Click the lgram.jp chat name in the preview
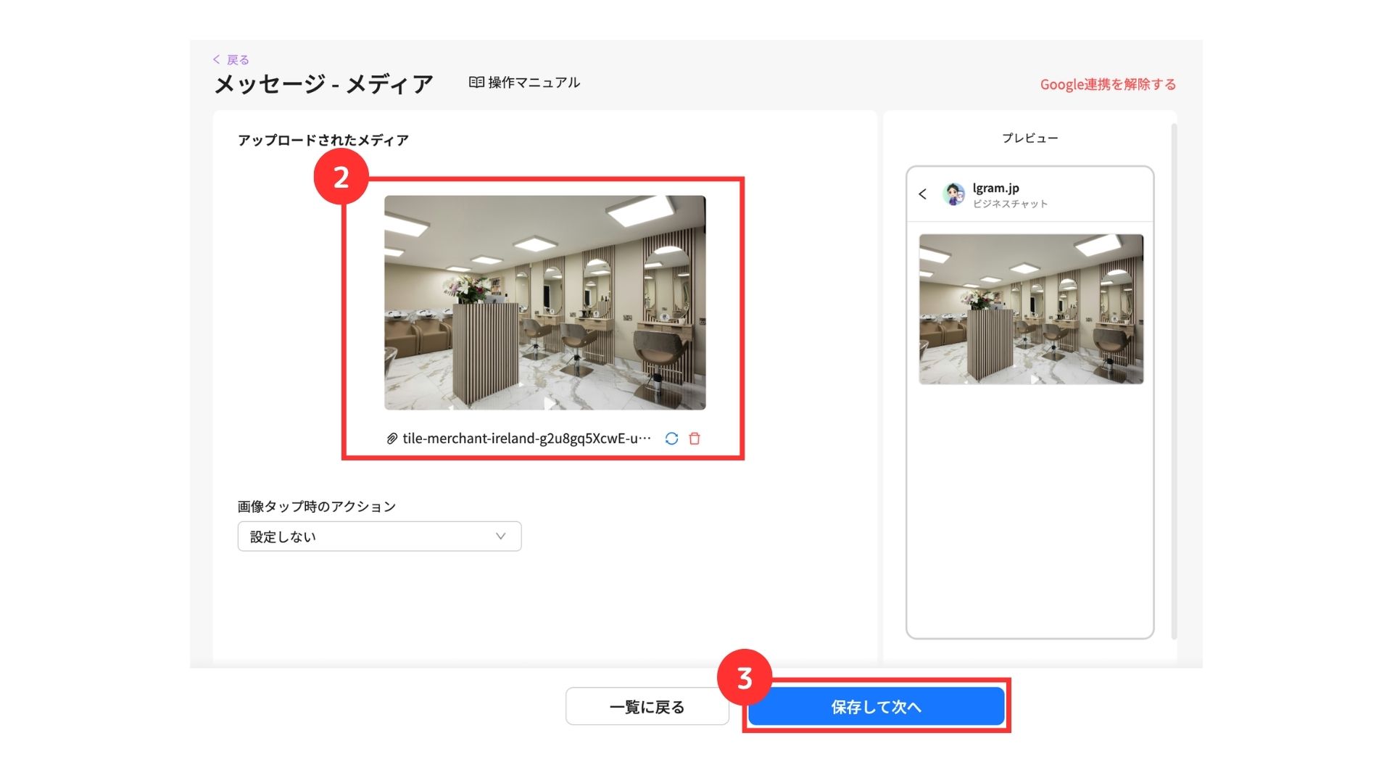Viewport: 1392px width, 783px height. (995, 188)
